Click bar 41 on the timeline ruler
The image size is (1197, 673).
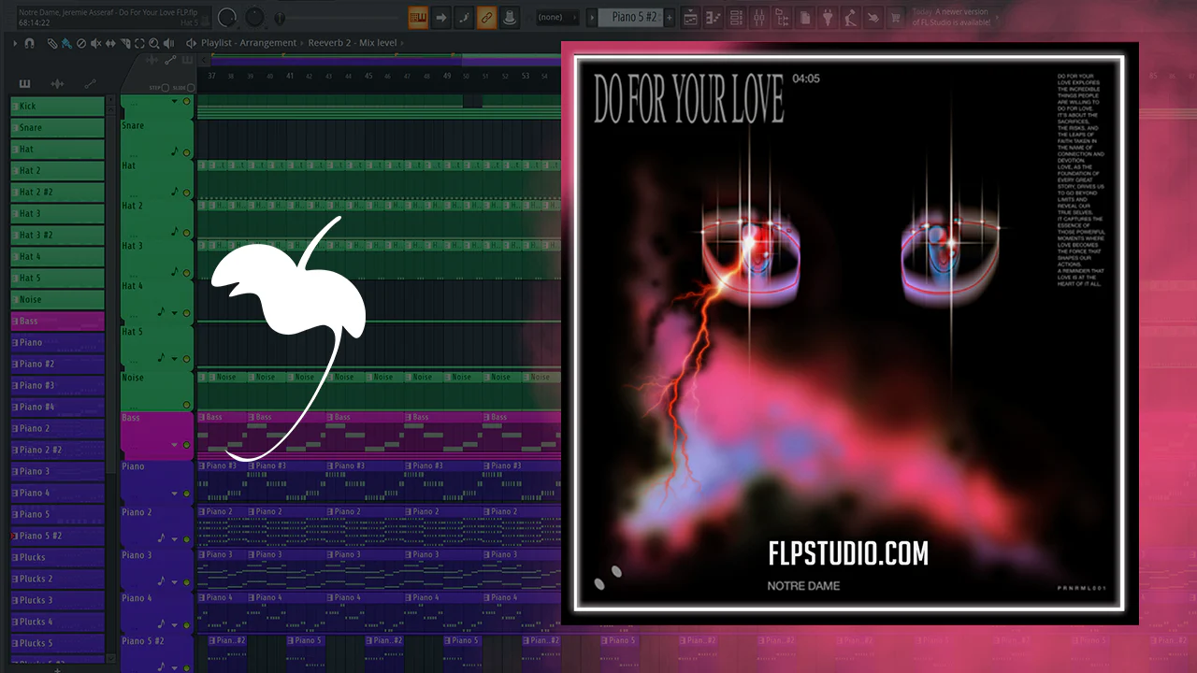[x=291, y=76]
